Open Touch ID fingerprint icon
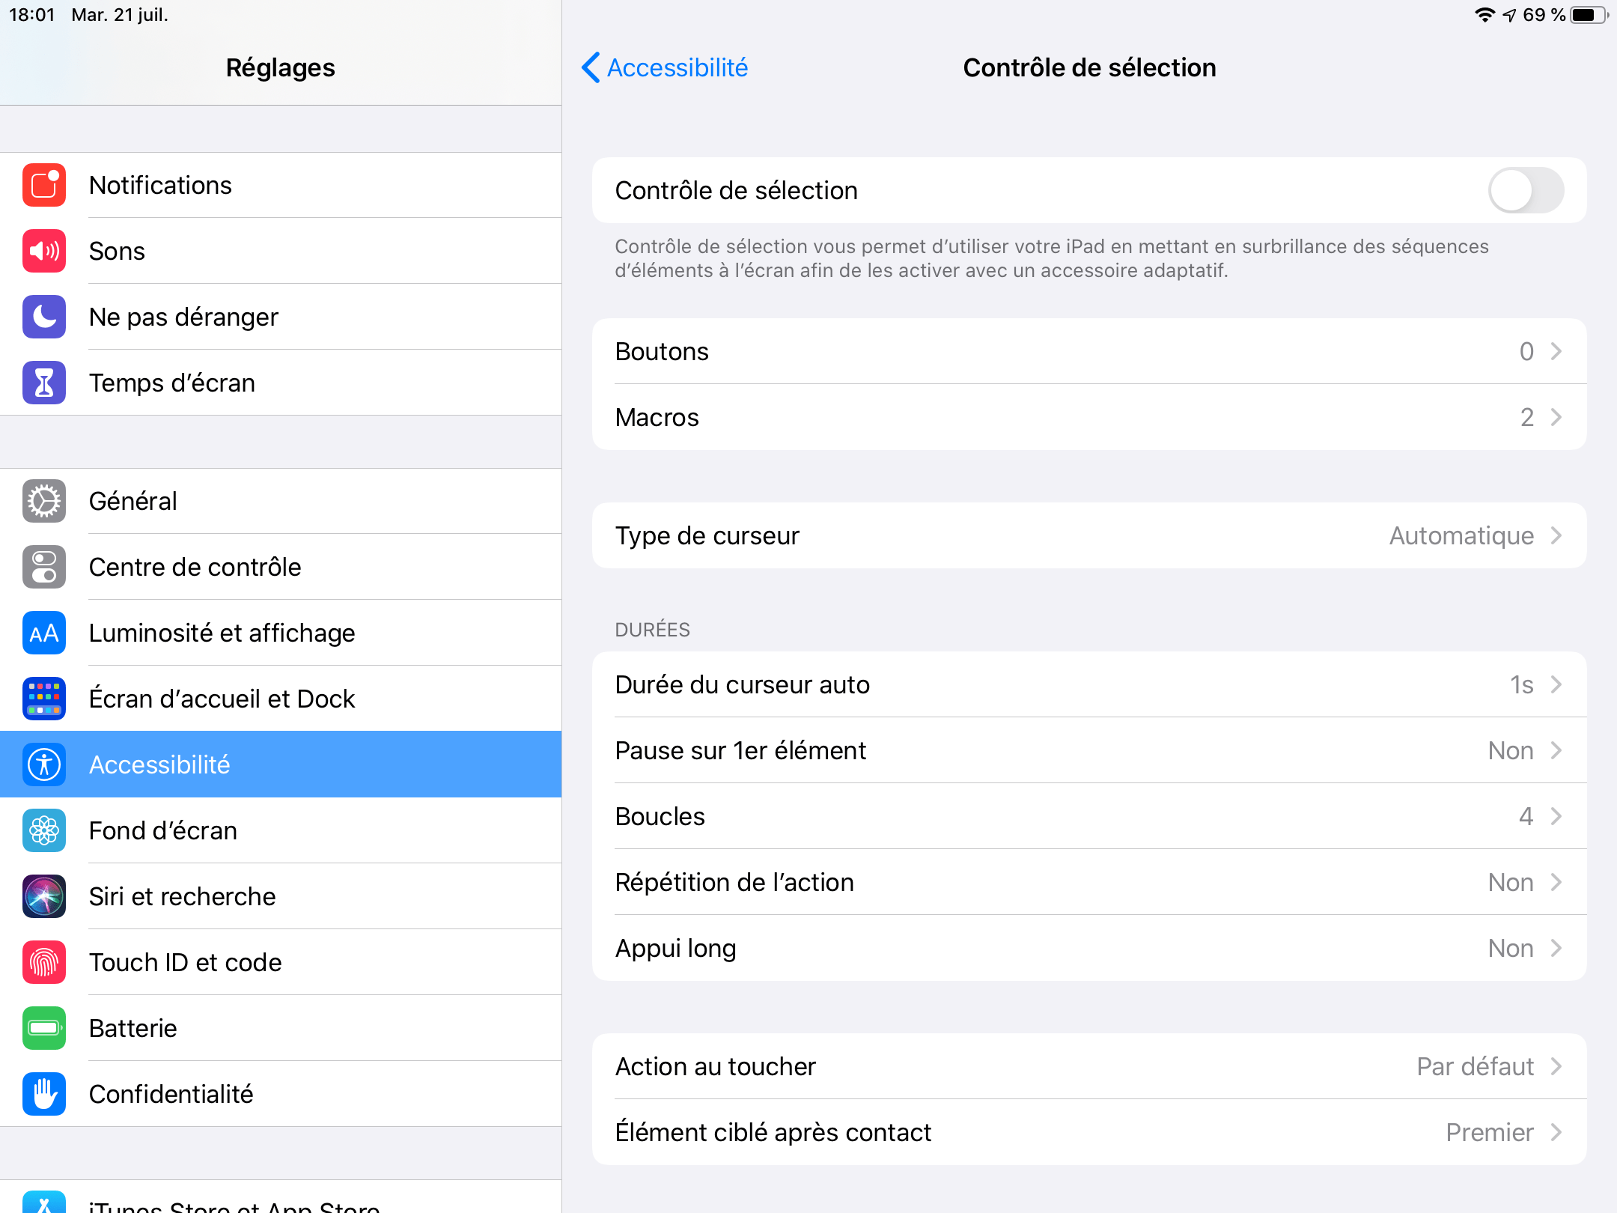The width and height of the screenshot is (1617, 1213). [44, 962]
